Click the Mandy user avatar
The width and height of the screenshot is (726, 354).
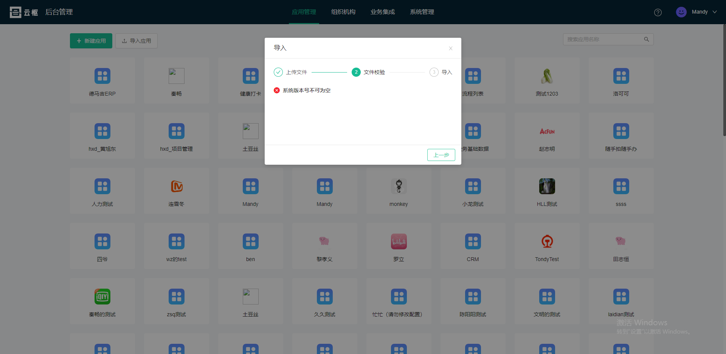point(681,12)
